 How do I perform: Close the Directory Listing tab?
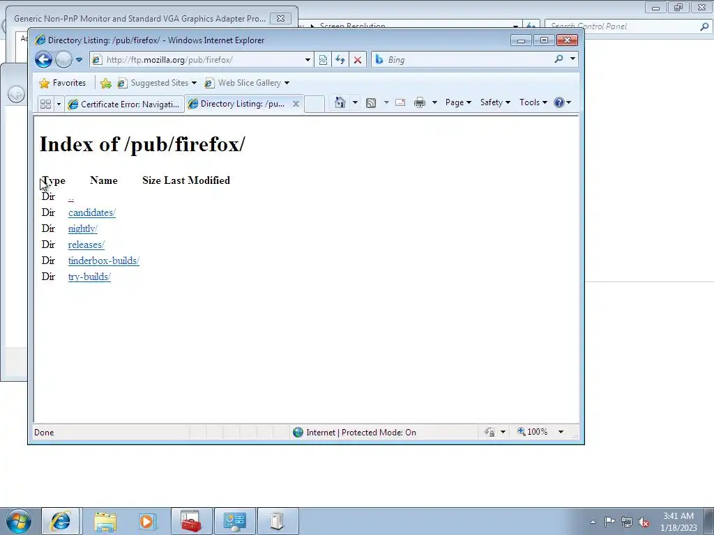pos(296,104)
